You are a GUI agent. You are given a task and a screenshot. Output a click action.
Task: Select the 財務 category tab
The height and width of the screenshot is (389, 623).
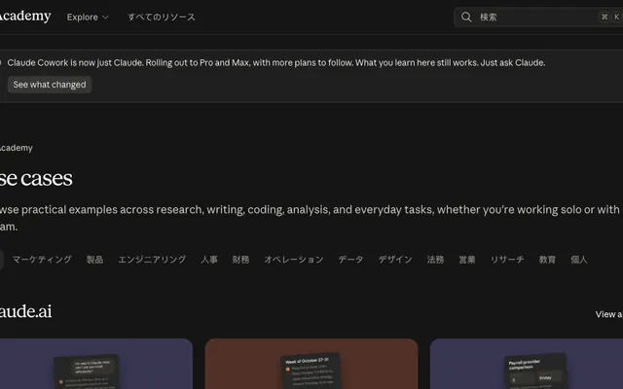240,260
